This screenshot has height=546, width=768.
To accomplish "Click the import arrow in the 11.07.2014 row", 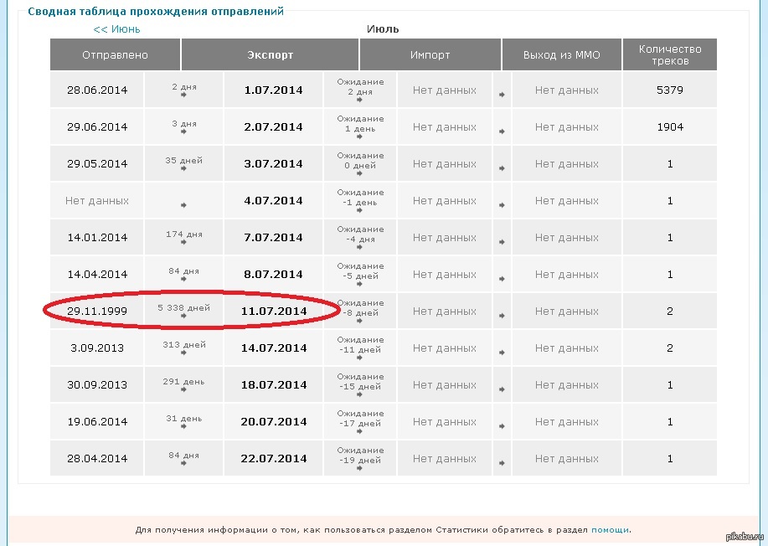I will click(x=502, y=316).
